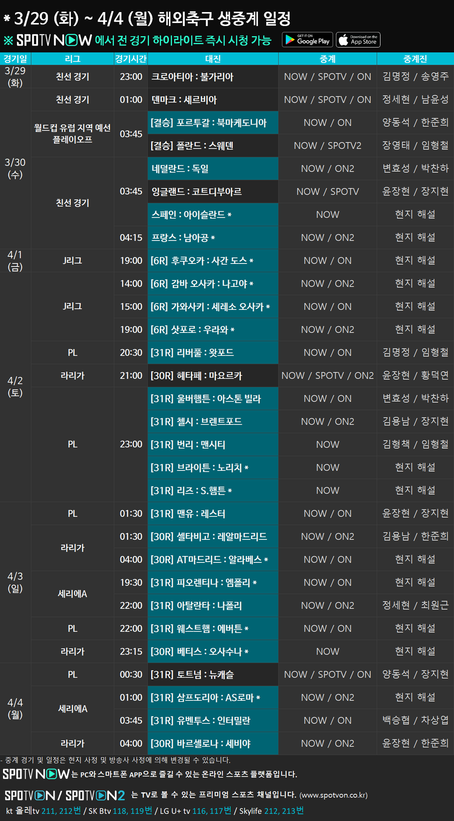Select the 중계 column header

tap(327, 59)
